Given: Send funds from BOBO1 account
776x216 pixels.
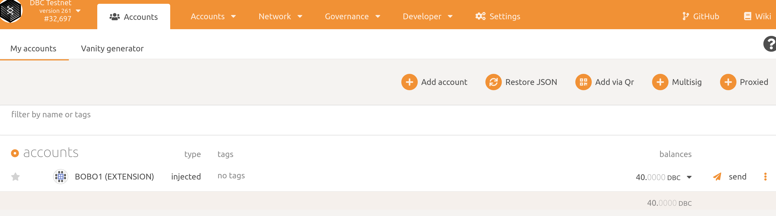Looking at the screenshot, I should point(730,176).
